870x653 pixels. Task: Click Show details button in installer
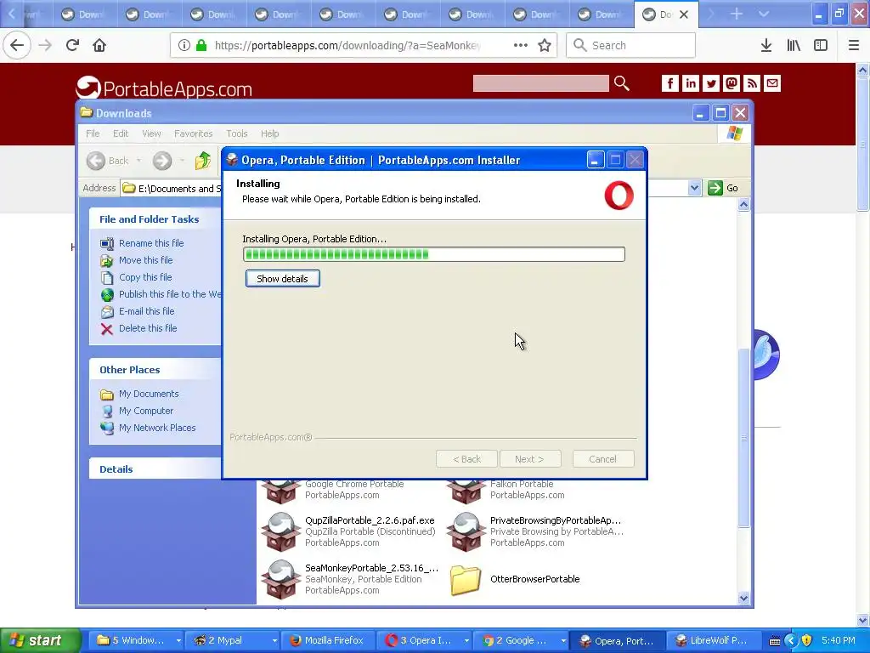pyautogui.click(x=282, y=279)
